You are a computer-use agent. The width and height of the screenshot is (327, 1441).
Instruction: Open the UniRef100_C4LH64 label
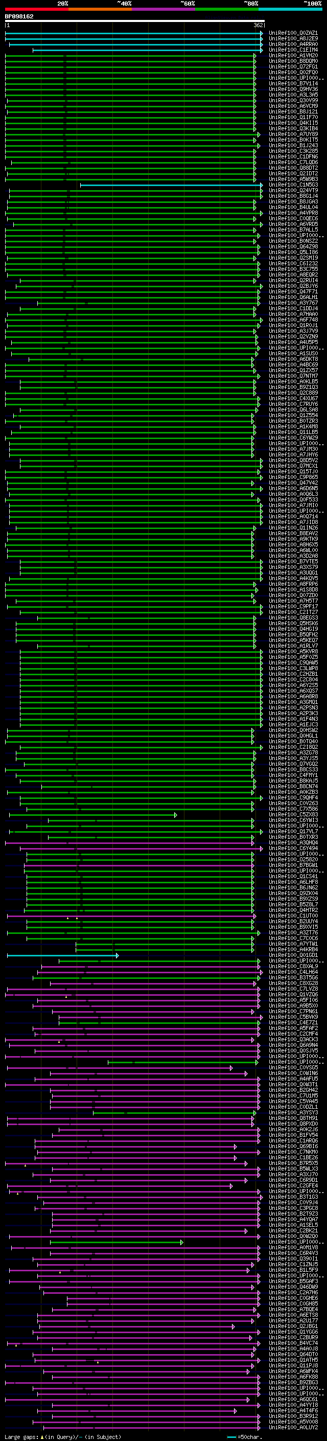click(x=293, y=972)
